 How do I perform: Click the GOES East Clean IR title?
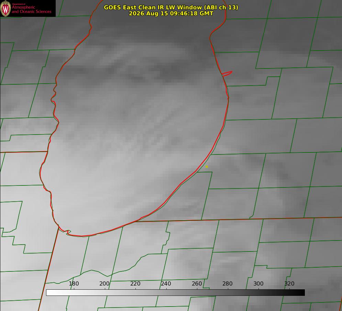[171, 7]
